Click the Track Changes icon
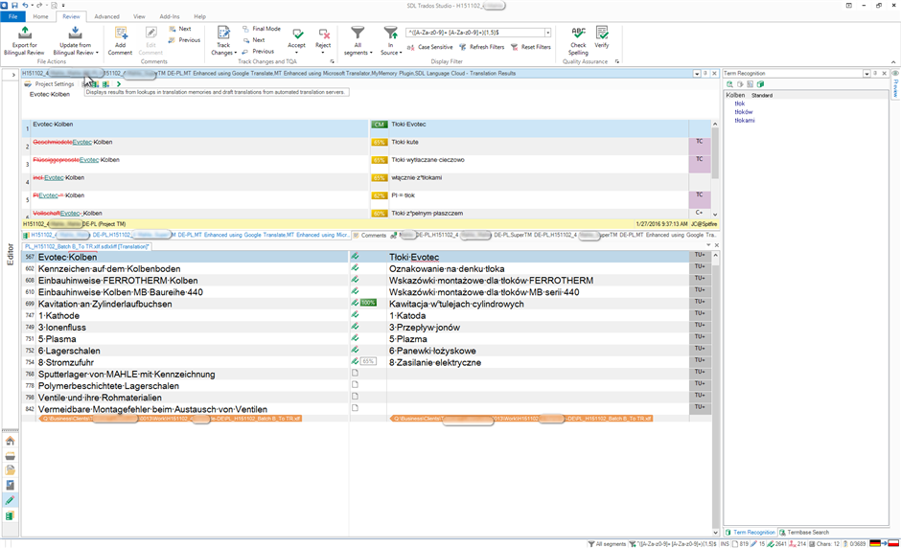 [223, 33]
